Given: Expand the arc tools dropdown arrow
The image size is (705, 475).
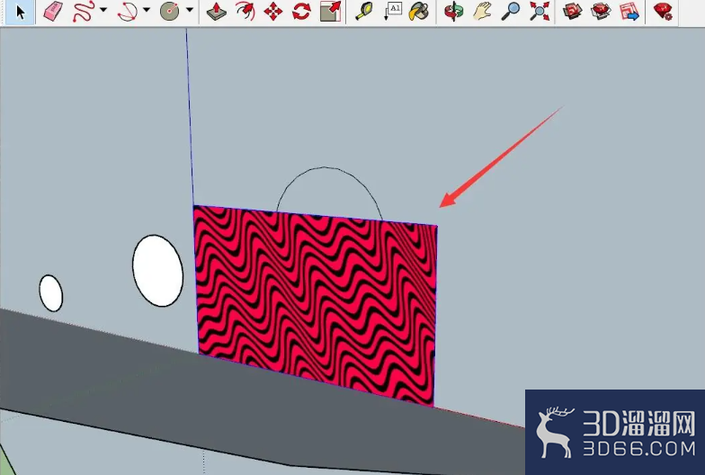Looking at the screenshot, I should pyautogui.click(x=147, y=9).
